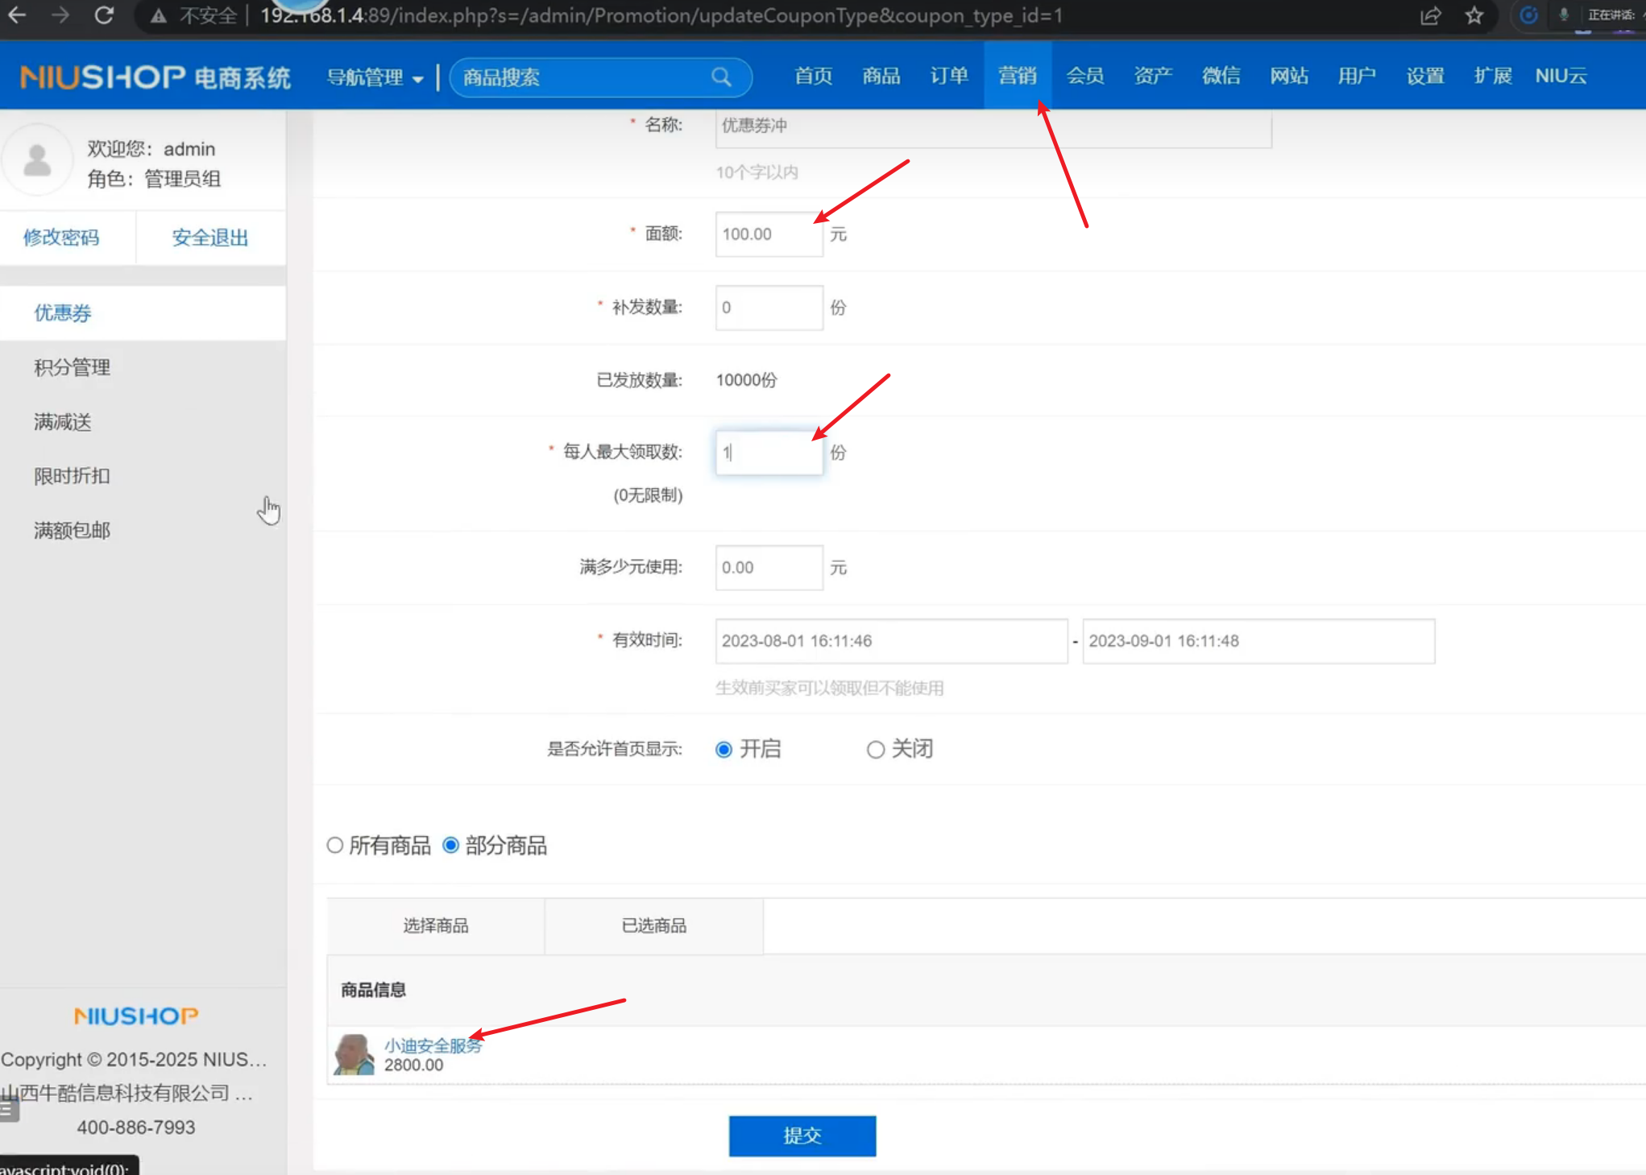Choose the 所有商品 radio option
1646x1175 pixels.
(x=335, y=846)
